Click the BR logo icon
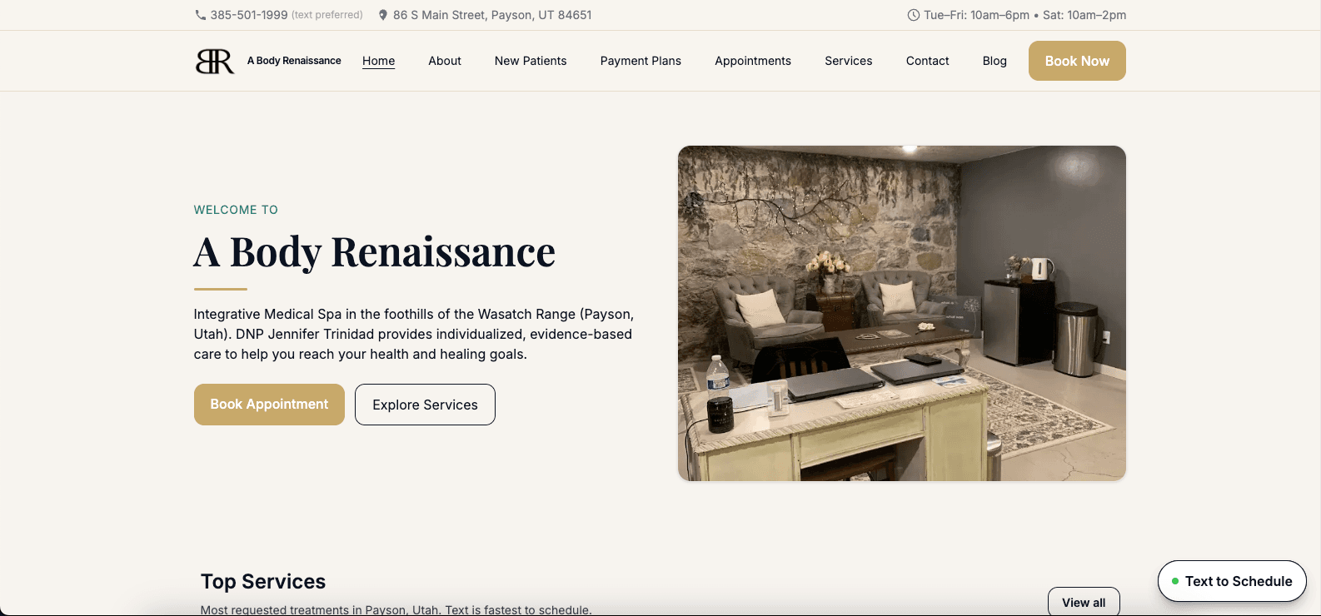 point(215,61)
